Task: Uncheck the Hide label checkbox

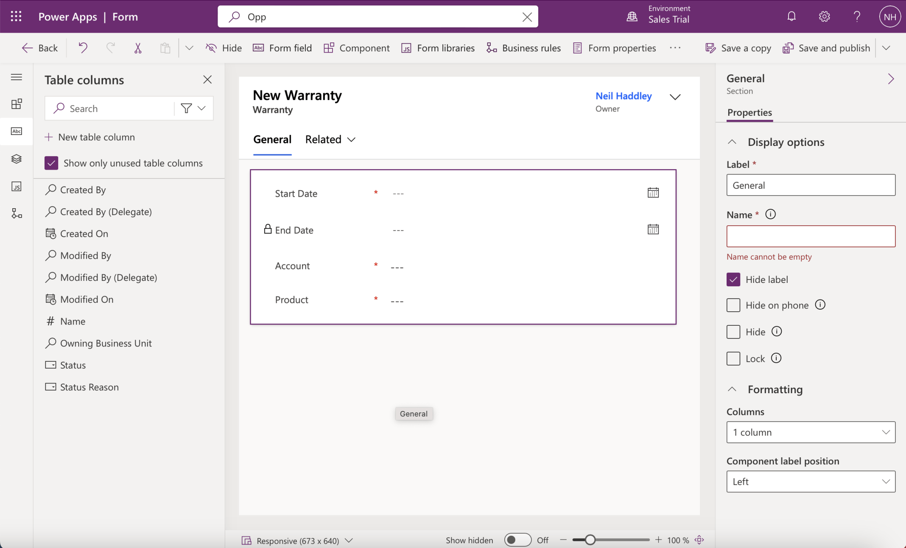Action: [x=733, y=279]
